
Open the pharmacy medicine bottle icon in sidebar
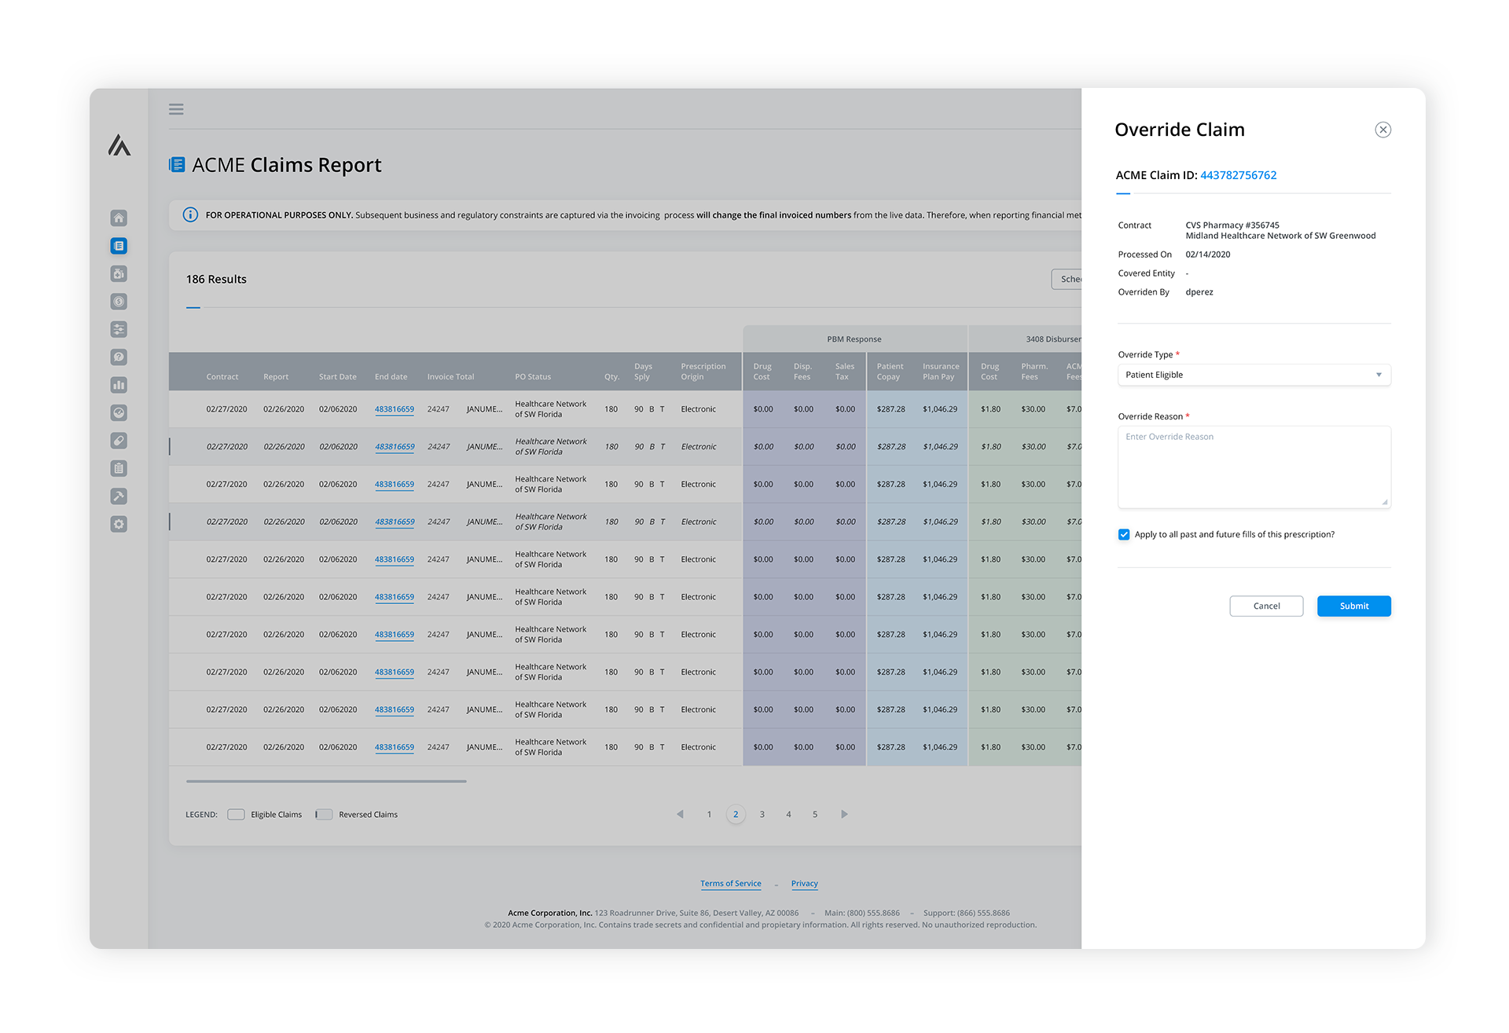[119, 273]
